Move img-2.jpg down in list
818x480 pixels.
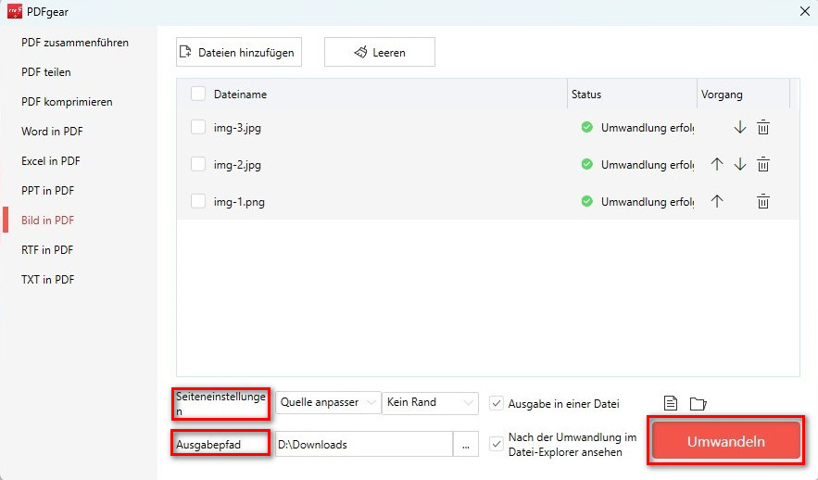(x=740, y=164)
